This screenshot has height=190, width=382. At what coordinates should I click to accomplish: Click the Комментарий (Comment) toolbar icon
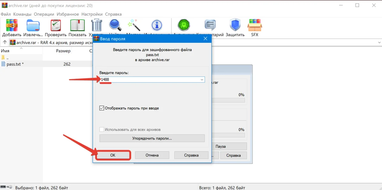[210, 26]
